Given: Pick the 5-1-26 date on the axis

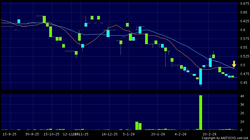Looking at the screenshot, I should [x=129, y=134].
